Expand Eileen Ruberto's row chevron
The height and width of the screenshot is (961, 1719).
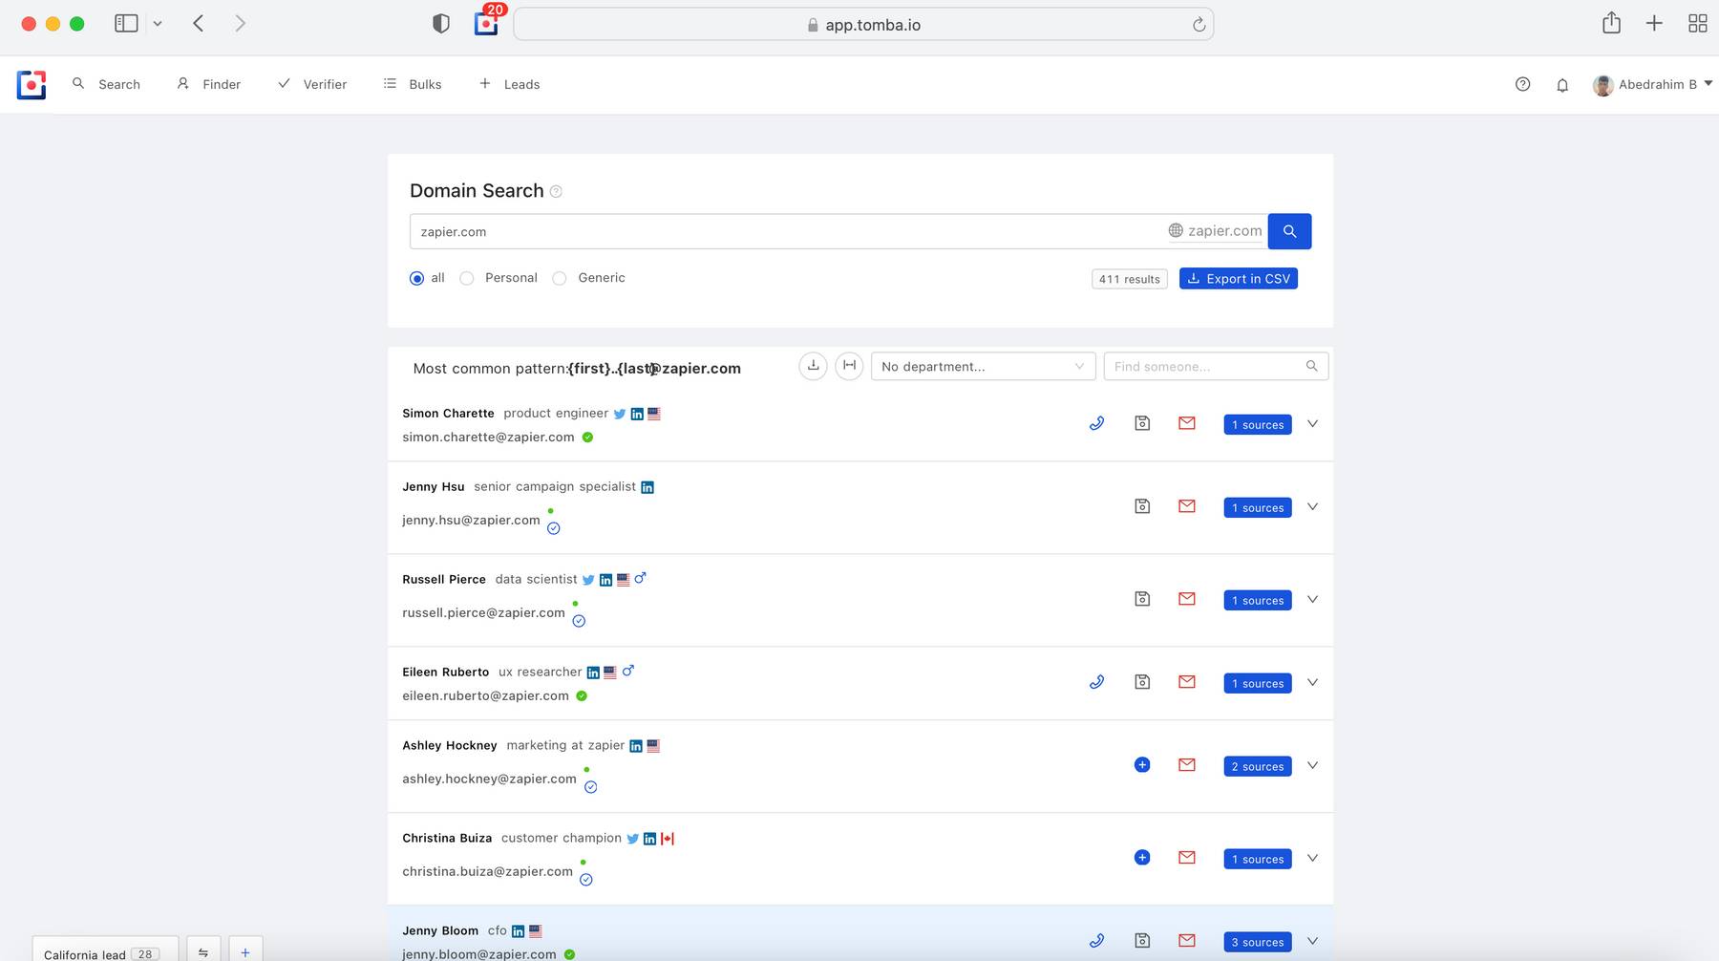pyautogui.click(x=1312, y=682)
